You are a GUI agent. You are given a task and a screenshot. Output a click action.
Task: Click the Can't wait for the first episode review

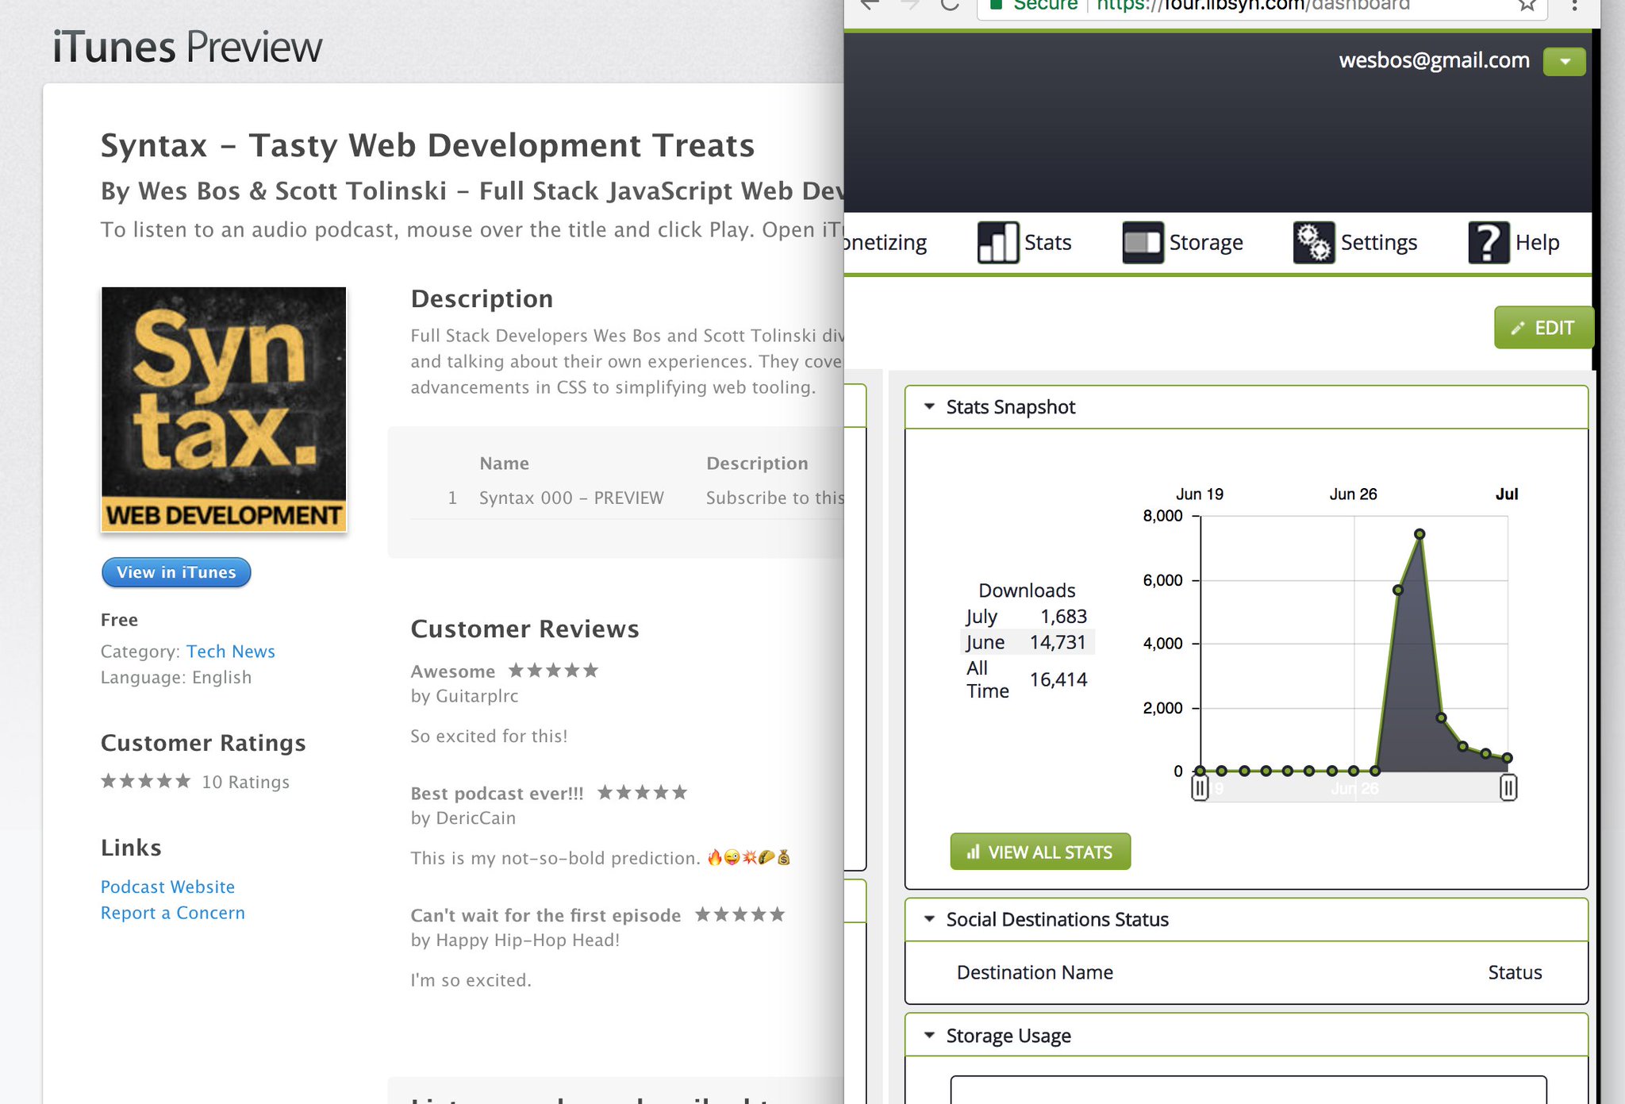coord(546,915)
